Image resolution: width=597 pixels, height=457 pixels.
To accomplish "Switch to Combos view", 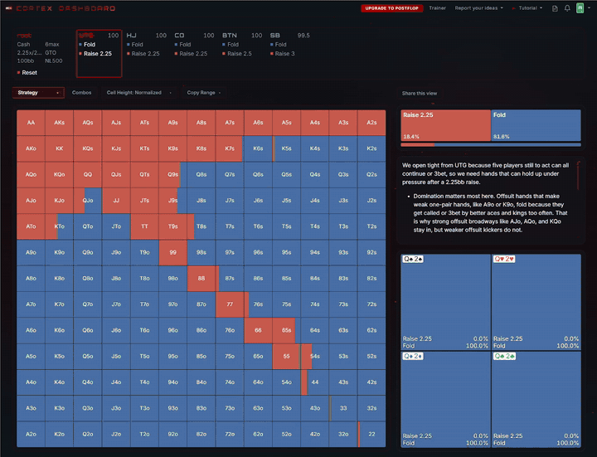I will click(81, 93).
